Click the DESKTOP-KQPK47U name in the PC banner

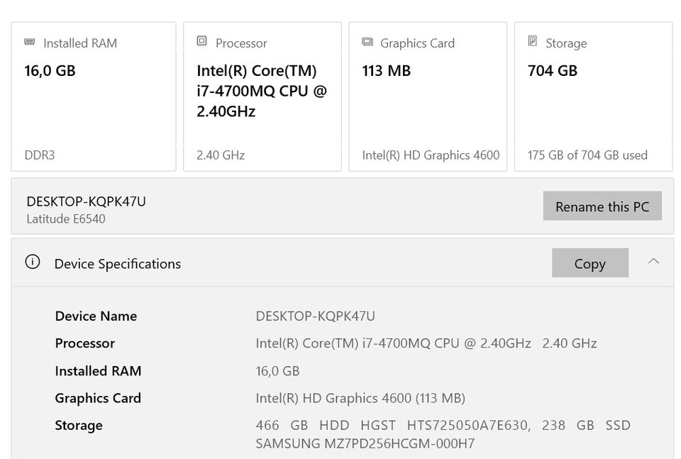click(86, 201)
